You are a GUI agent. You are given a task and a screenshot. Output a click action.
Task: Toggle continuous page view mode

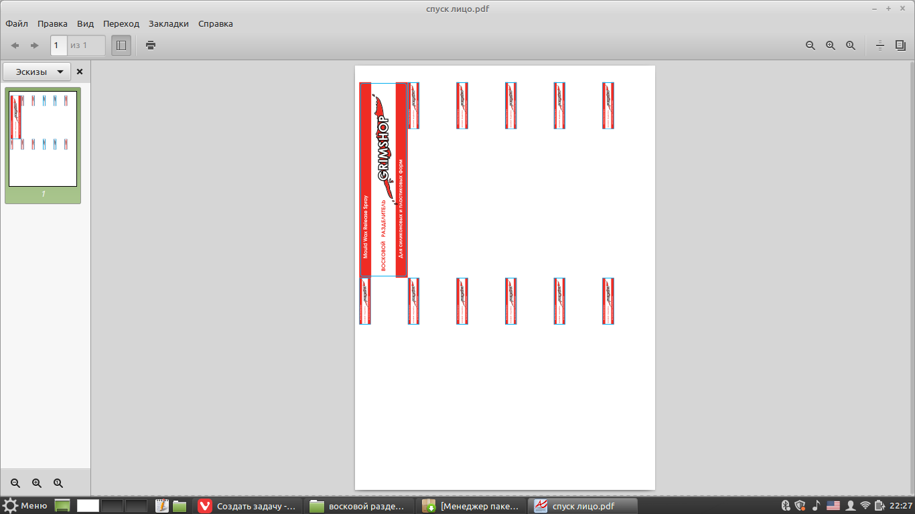coord(880,46)
